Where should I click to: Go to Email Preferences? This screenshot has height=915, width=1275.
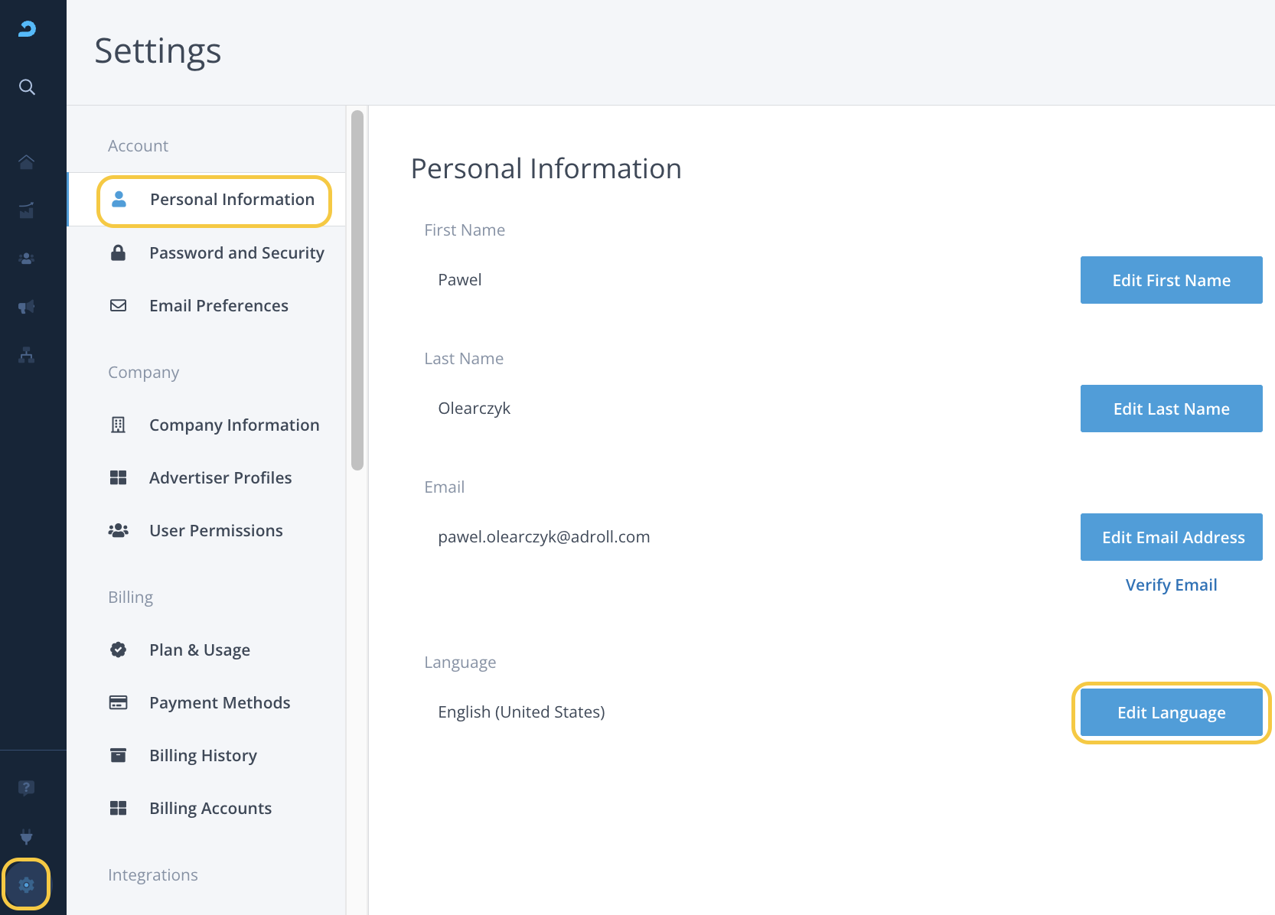pyautogui.click(x=218, y=306)
